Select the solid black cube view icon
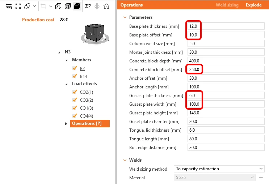 pos(77,6)
